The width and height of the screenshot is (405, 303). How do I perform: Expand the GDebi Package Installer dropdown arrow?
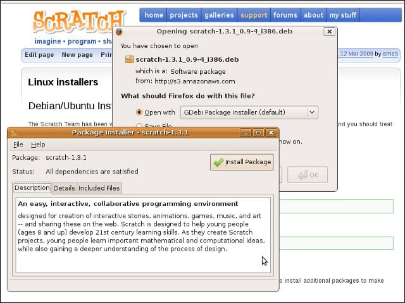point(312,112)
